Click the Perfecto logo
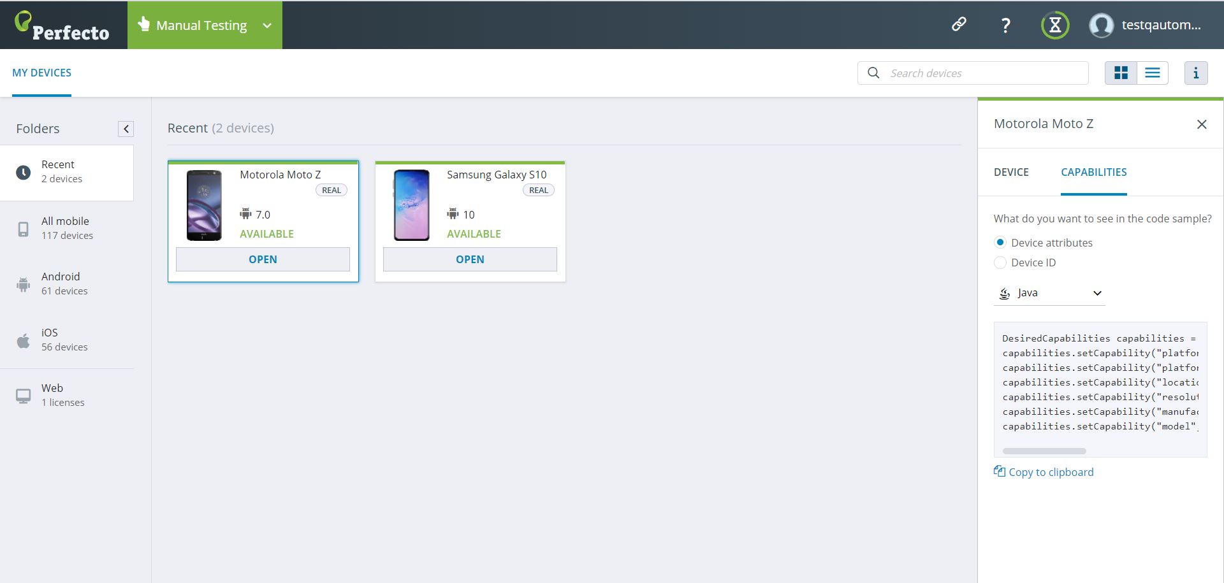This screenshot has height=583, width=1224. [x=62, y=26]
